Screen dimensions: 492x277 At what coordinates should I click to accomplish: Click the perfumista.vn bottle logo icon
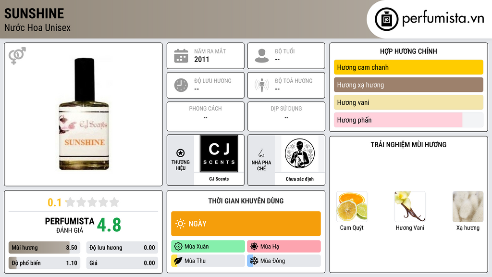(x=386, y=19)
